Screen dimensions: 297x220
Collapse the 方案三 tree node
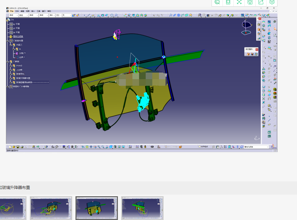(x=11, y=45)
